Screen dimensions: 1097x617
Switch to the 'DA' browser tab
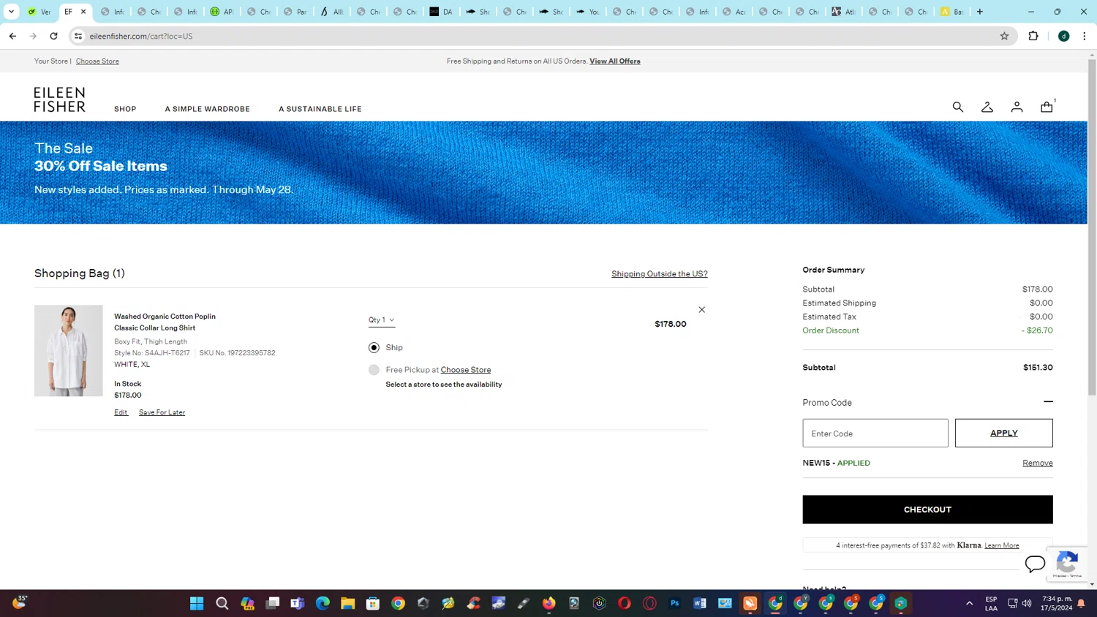tap(442, 12)
